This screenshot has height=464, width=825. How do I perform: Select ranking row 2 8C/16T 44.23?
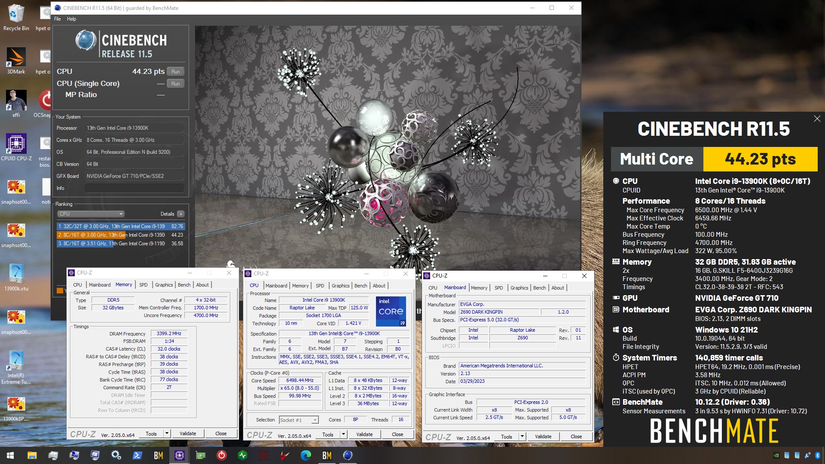click(121, 235)
